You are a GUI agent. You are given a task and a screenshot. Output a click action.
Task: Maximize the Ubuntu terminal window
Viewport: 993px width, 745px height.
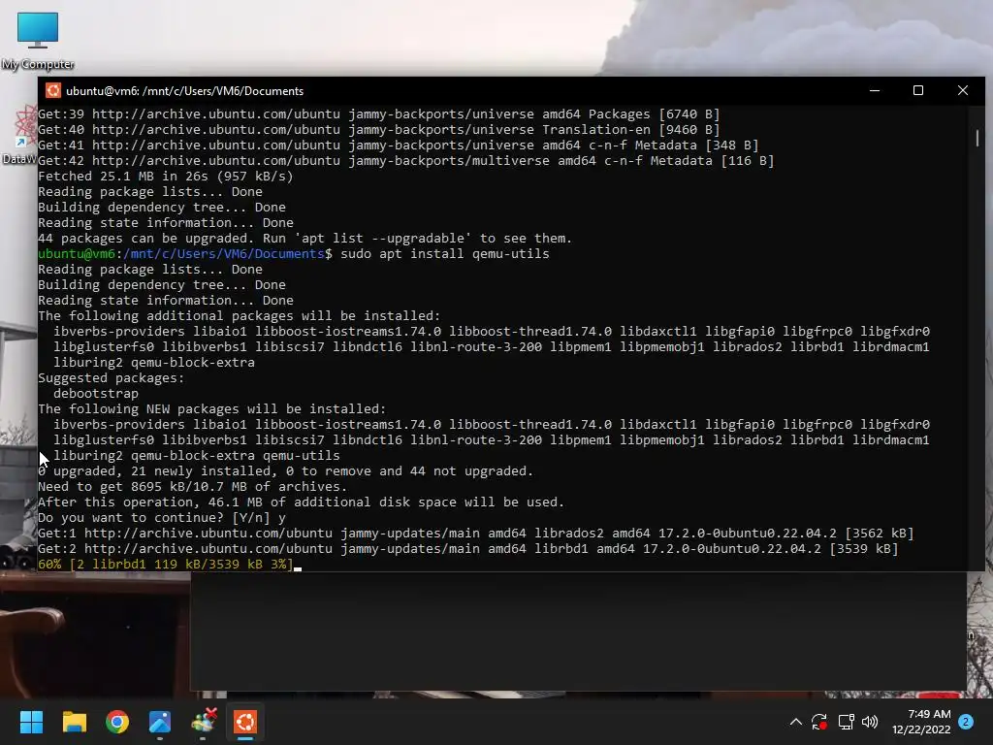click(918, 90)
